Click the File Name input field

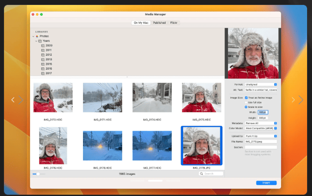(x=261, y=142)
